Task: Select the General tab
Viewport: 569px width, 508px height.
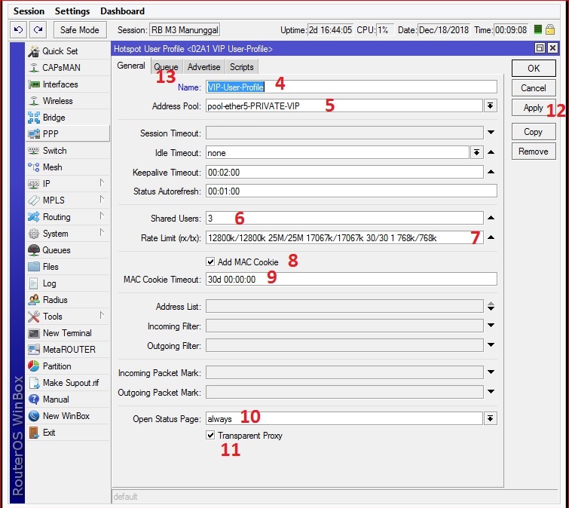Action: coord(131,66)
